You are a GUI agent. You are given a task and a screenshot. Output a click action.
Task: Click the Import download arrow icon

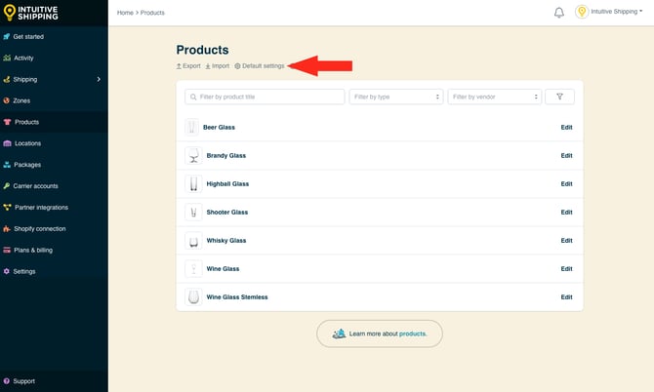click(208, 65)
